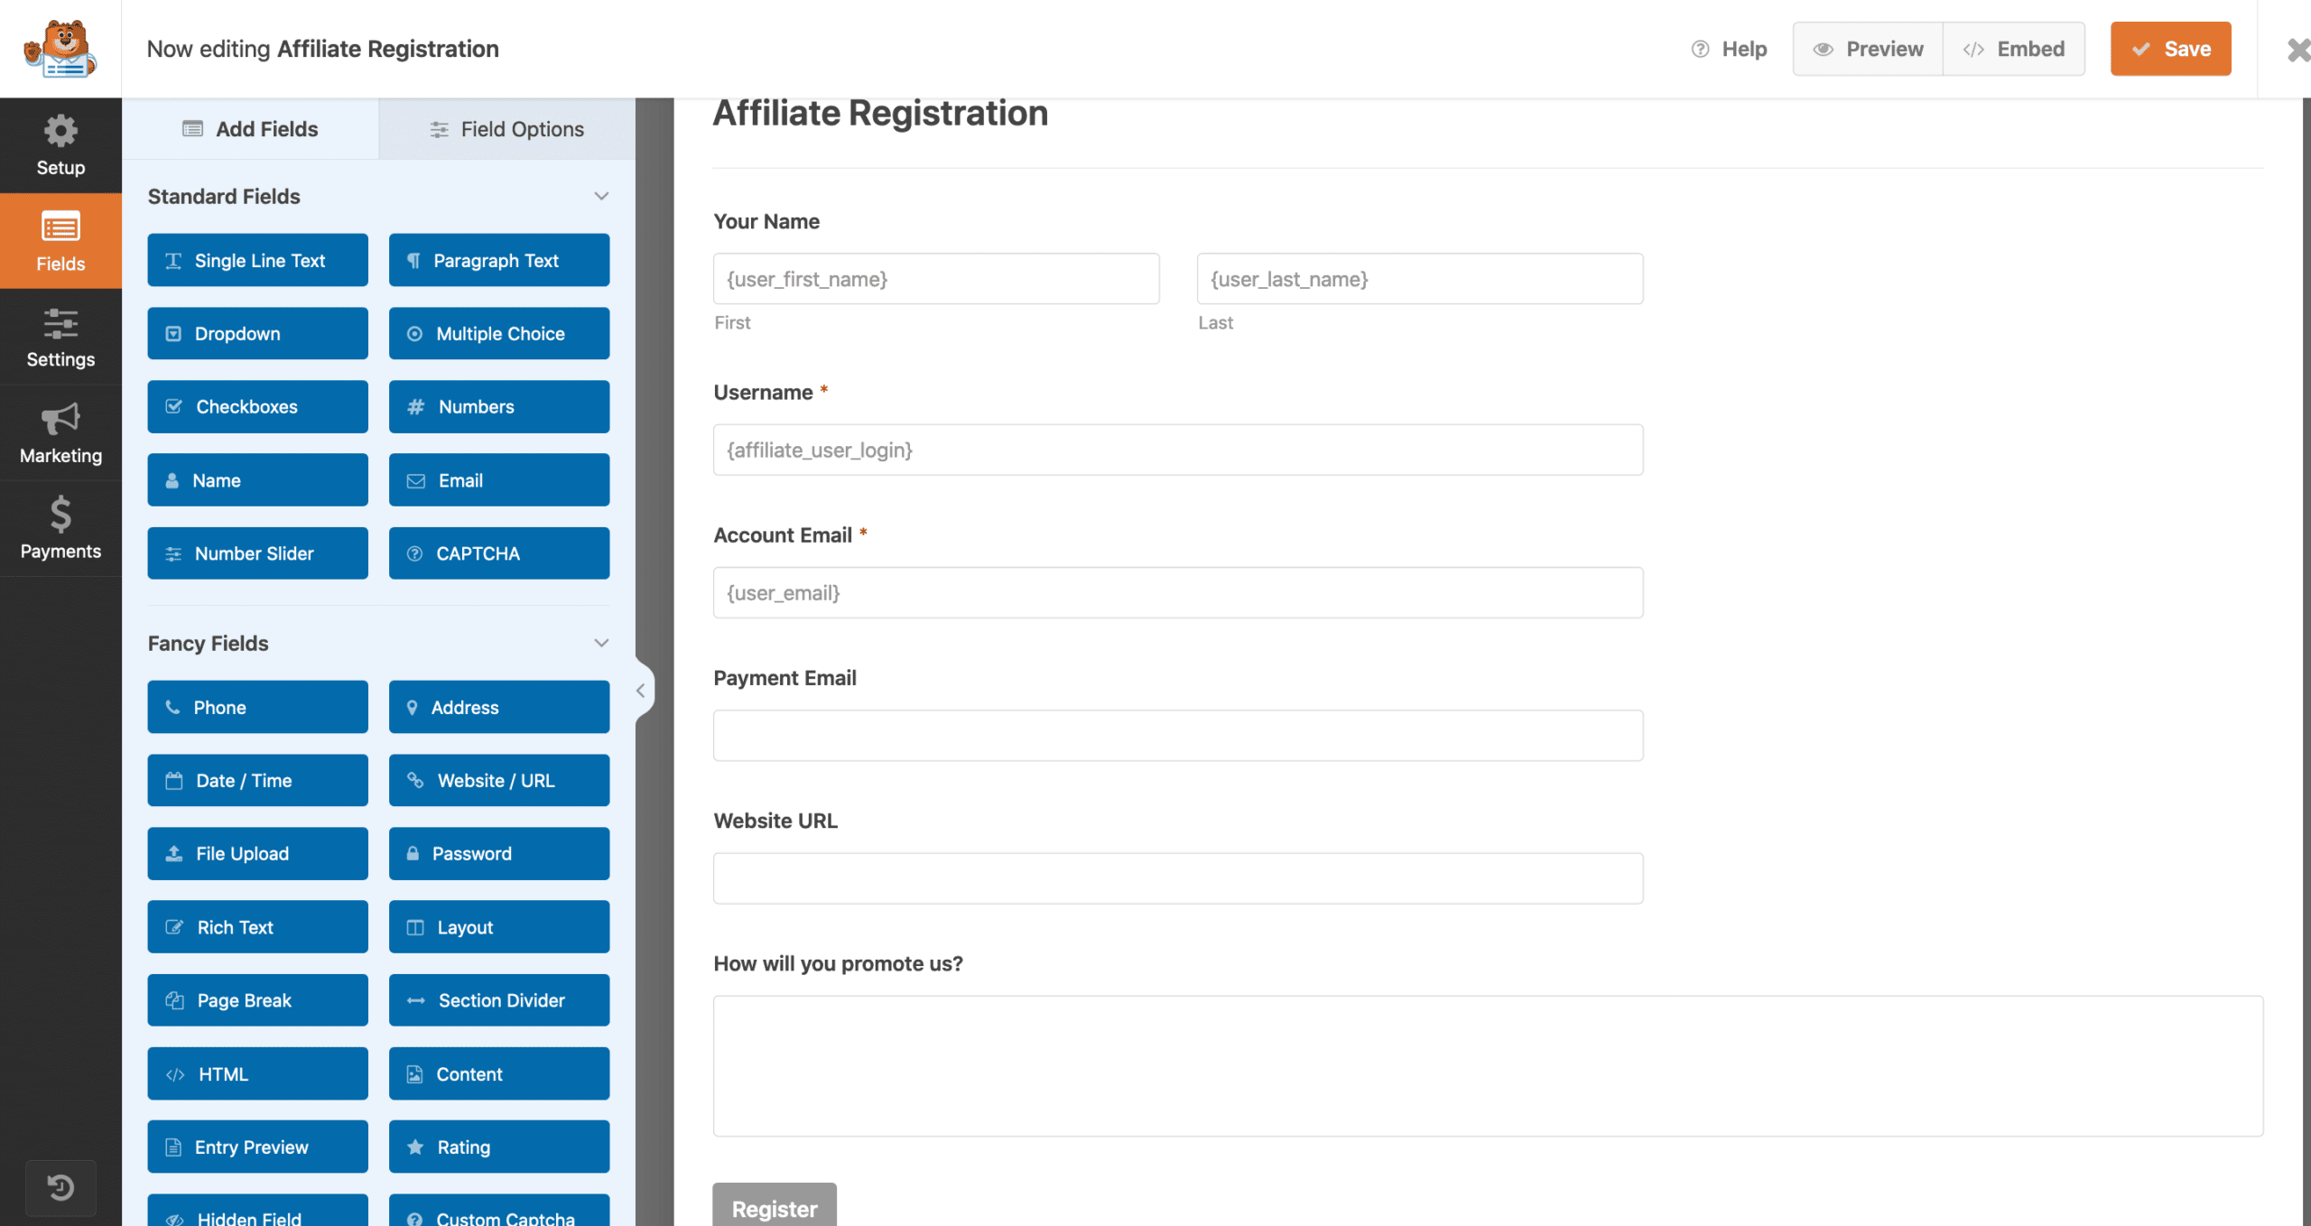The image size is (2311, 1226).
Task: Add a CAPTCHA field to the form
Action: pyautogui.click(x=498, y=553)
